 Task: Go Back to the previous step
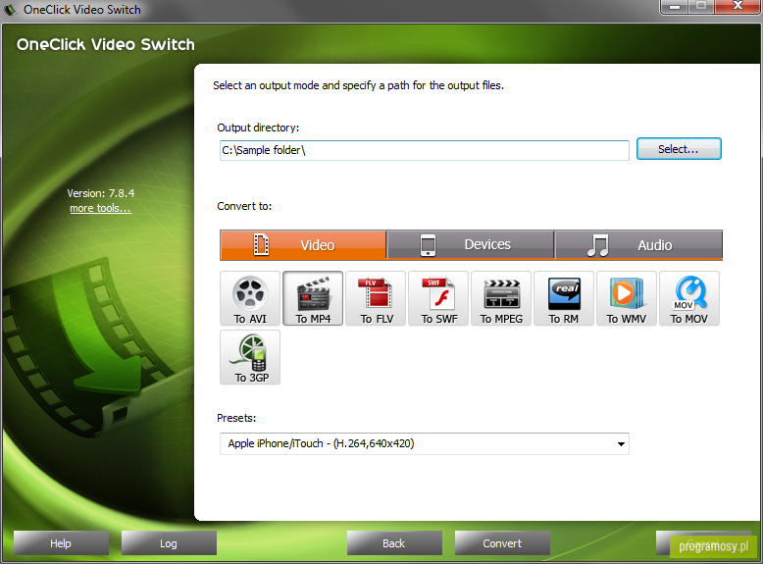pyautogui.click(x=394, y=543)
